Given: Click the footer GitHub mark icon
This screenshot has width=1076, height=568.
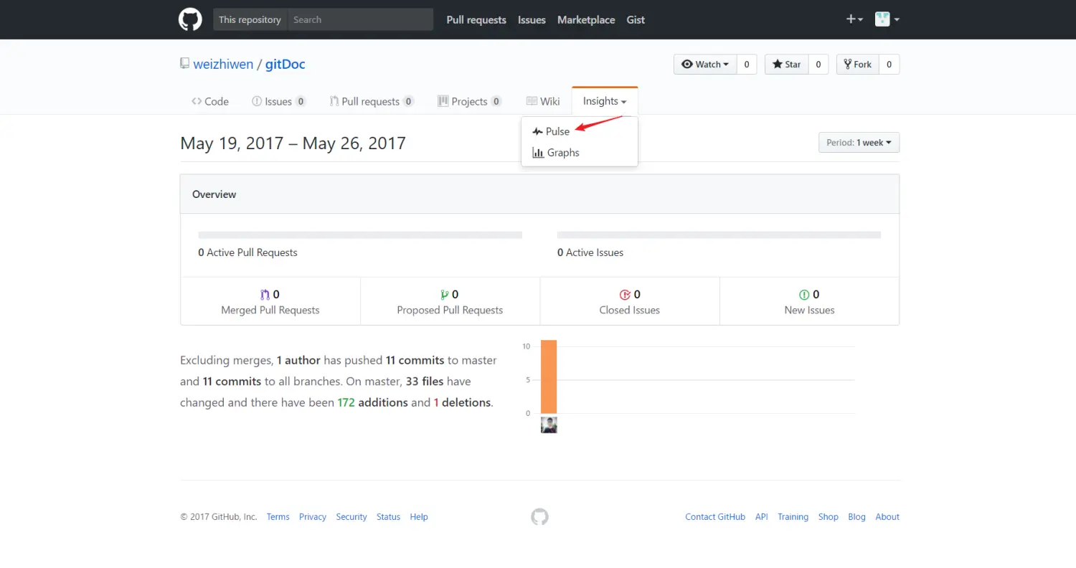Looking at the screenshot, I should point(539,516).
